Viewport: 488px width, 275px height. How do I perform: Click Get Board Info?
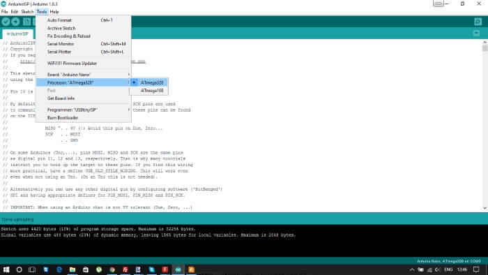tap(83, 98)
